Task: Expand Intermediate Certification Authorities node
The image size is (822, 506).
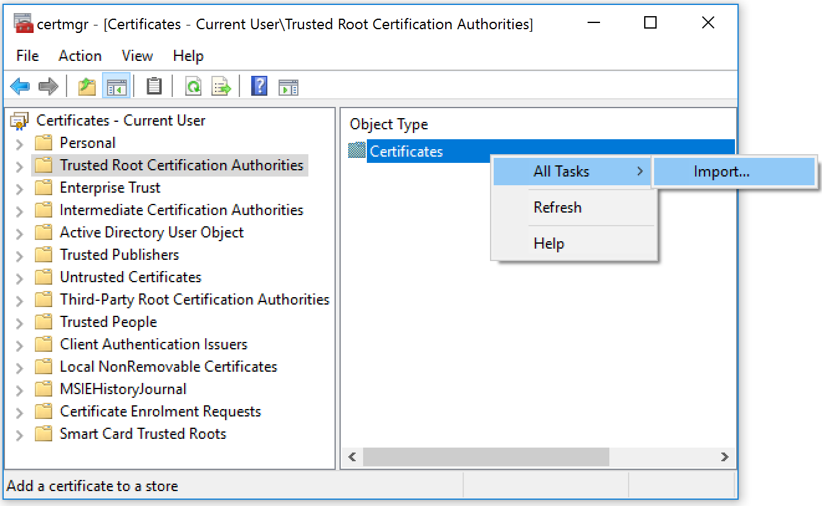Action: coord(19,211)
